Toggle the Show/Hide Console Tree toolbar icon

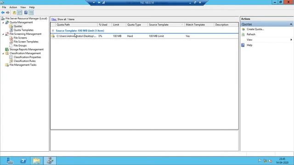point(19,12)
